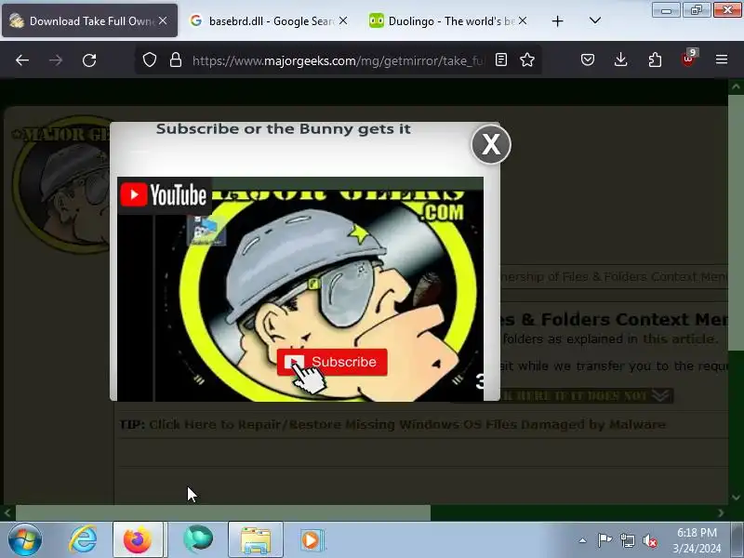Open the tracking protection shield icon
Screen dimensions: 744x558
[x=150, y=60]
